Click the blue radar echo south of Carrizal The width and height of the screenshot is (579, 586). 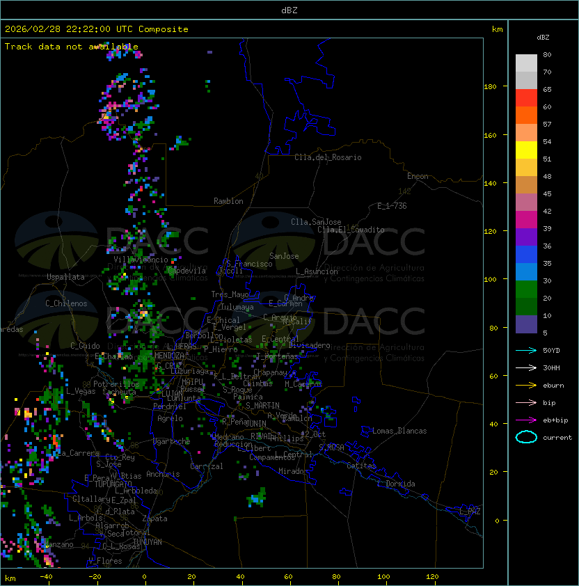click(256, 498)
